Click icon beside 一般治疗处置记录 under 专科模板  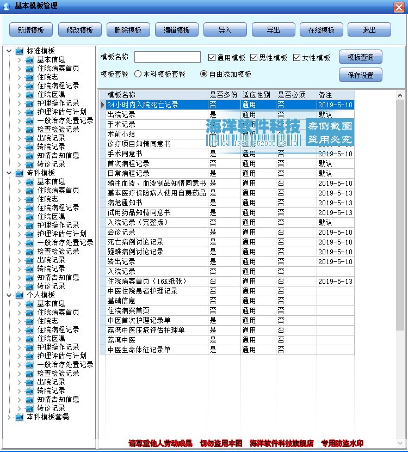click(30, 243)
